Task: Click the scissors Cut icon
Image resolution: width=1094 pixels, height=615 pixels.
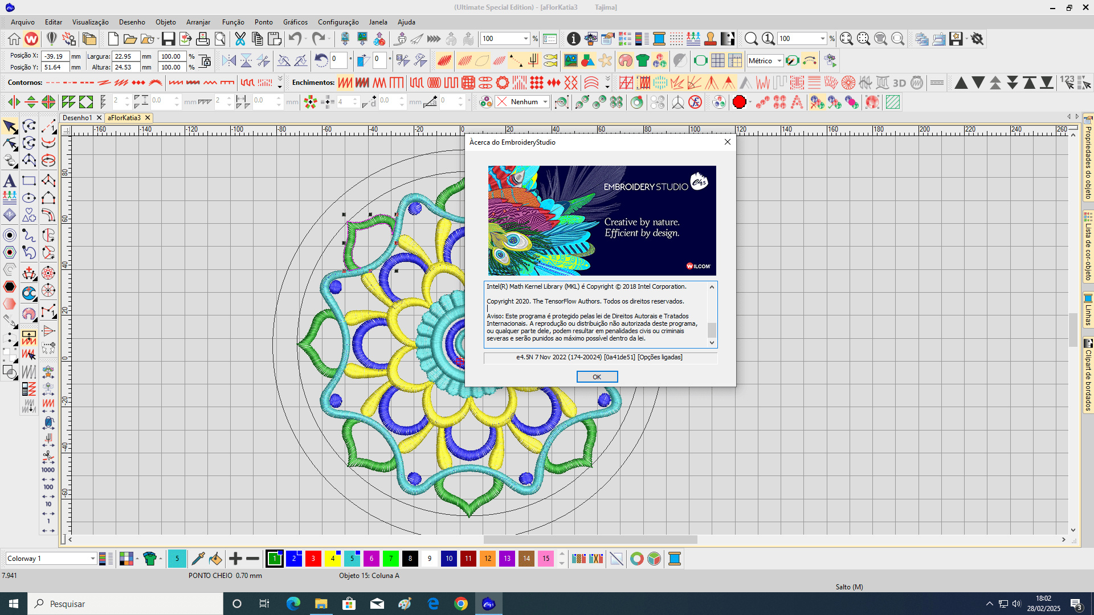Action: click(239, 38)
